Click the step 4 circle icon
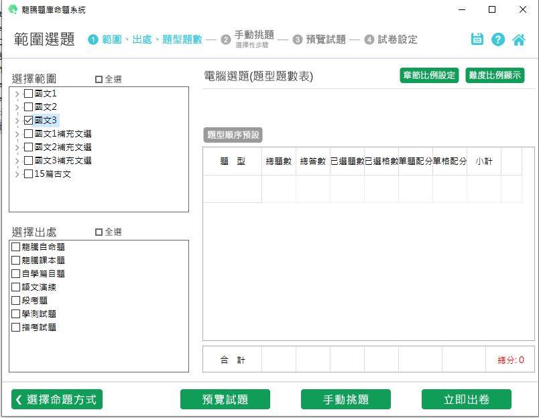This screenshot has height=418, width=539. coord(369,40)
